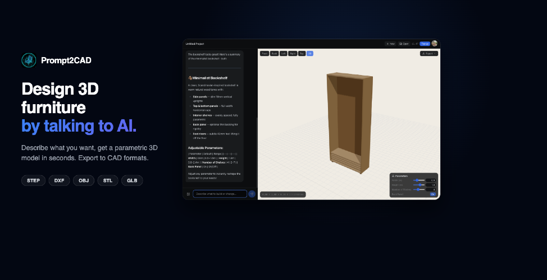Screen dimensions: 547x280
Task: Click the GLB format pill
Action: pyautogui.click(x=132, y=180)
